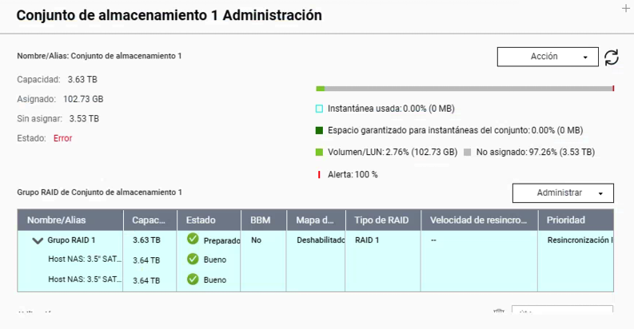Click the plus icon at top right

coord(625,8)
